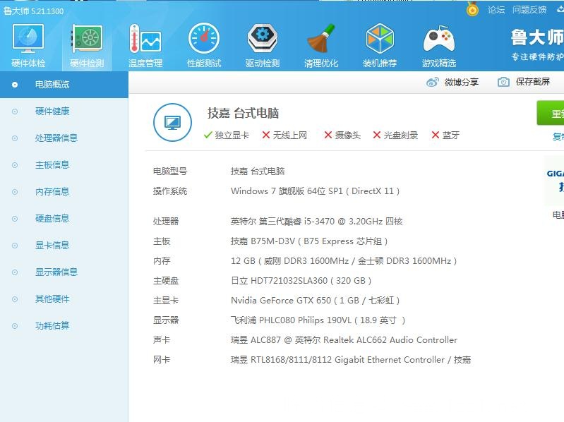This screenshot has width=564, height=422.
Task: Click 鲁大师 5.21.1300 title text
Action: (x=33, y=11)
